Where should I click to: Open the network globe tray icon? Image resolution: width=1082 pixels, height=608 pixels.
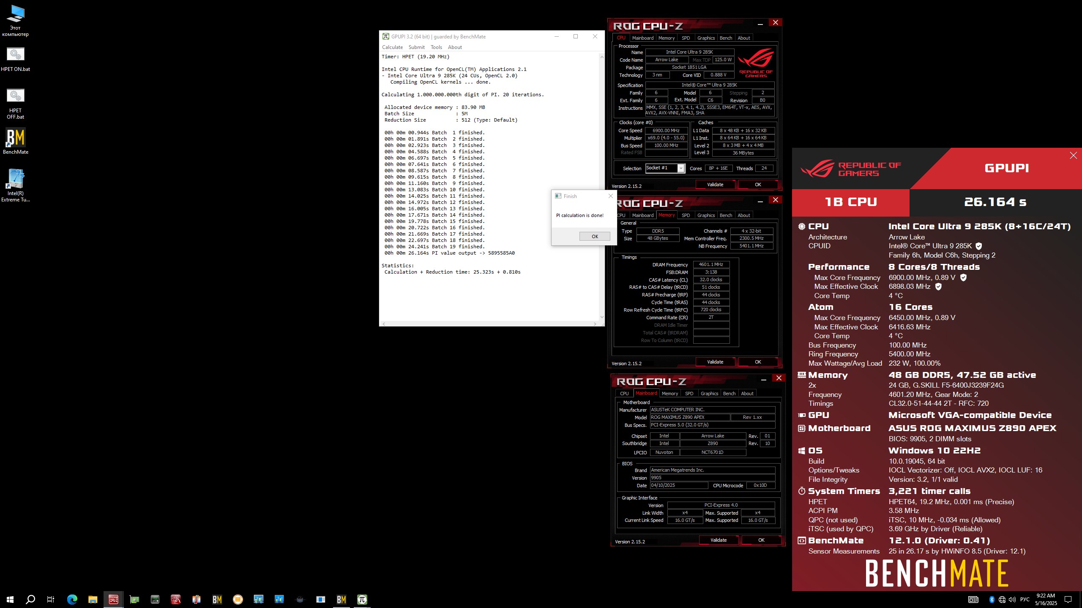[x=1002, y=600]
